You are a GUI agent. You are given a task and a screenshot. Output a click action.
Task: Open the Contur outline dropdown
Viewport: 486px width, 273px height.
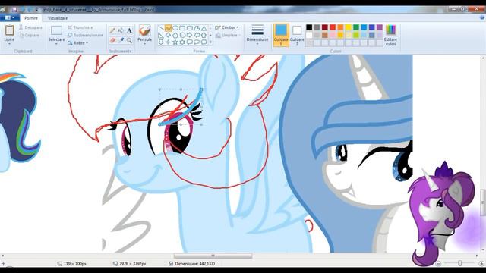coord(227,27)
